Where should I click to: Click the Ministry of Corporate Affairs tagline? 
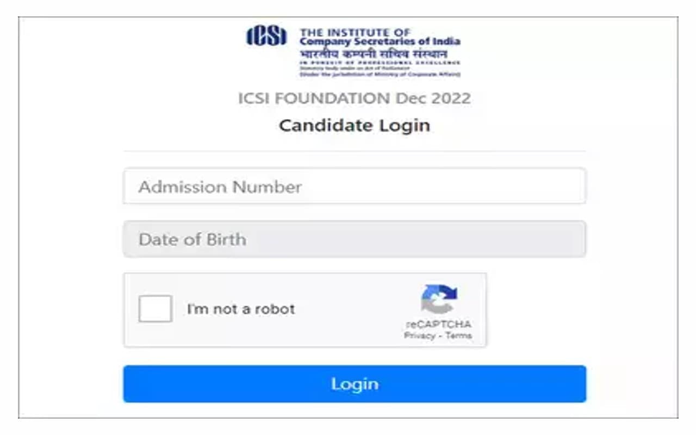pyautogui.click(x=381, y=72)
